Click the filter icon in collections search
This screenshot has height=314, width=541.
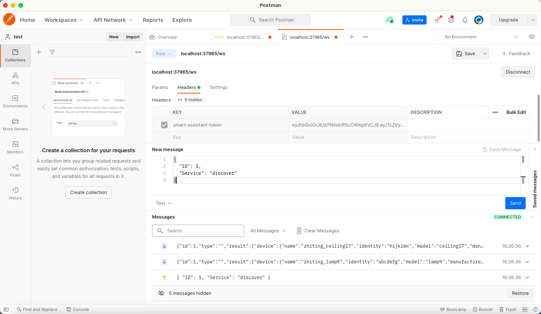click(52, 52)
